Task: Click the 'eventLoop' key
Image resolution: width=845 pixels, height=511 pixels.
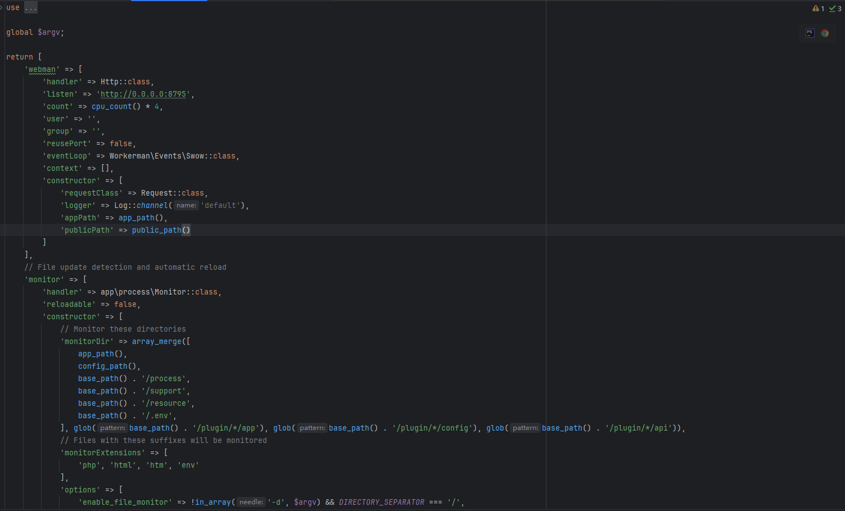Action: tap(67, 156)
